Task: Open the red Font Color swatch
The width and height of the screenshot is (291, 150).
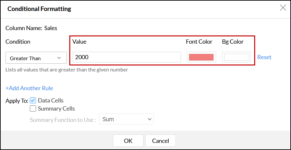Action: pos(201,57)
